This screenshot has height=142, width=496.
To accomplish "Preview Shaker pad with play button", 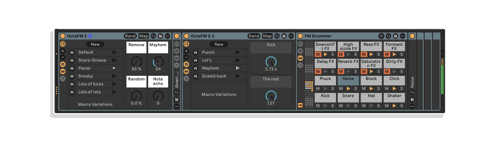I will pyautogui.click(x=394, y=106).
